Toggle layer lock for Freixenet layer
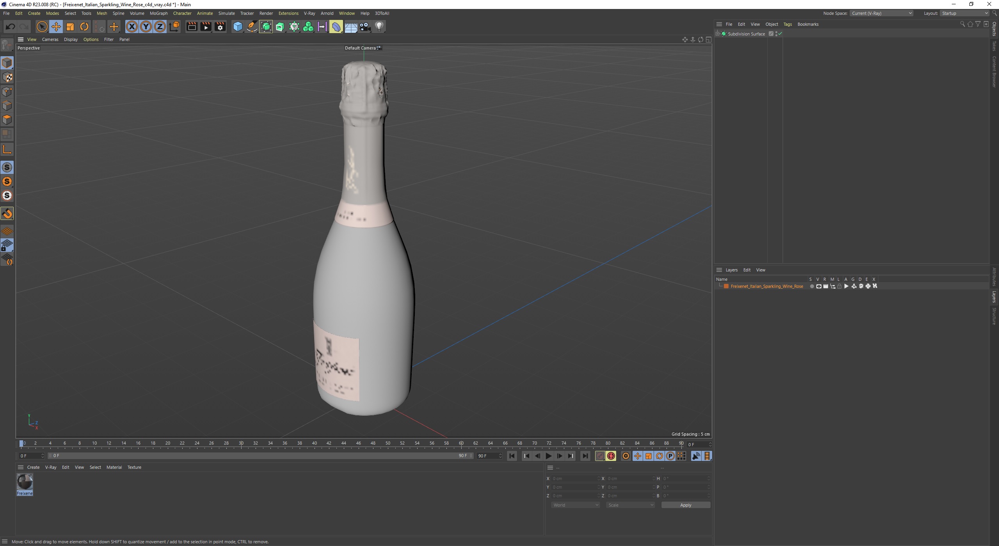999x546 pixels. 839,286
